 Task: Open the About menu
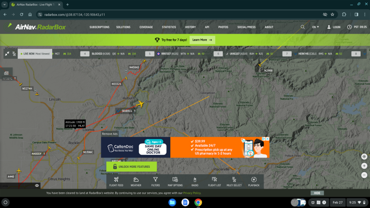click(269, 27)
